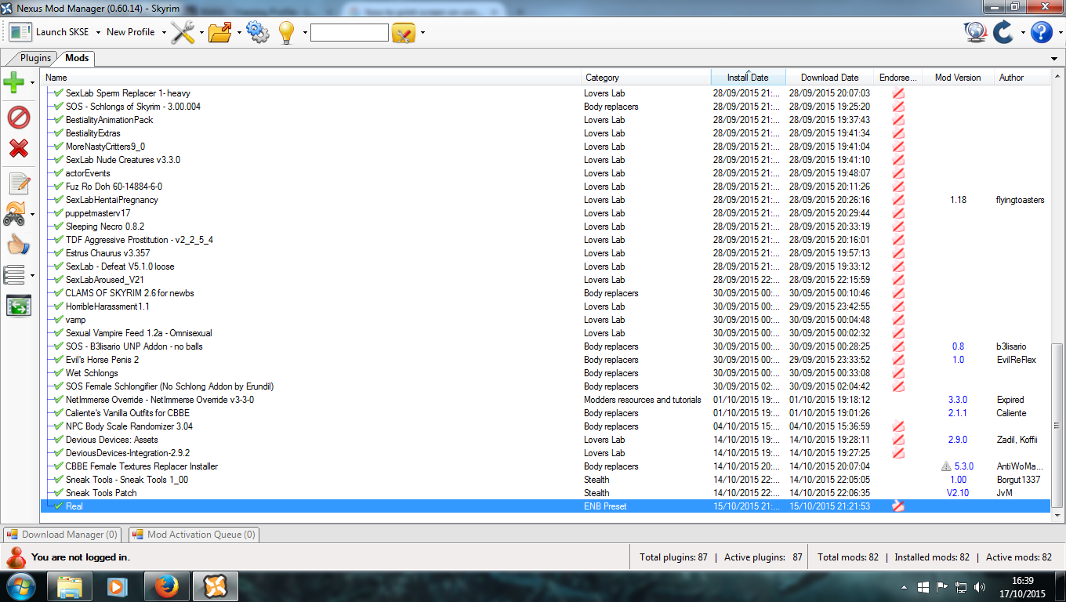The width and height of the screenshot is (1066, 602).
Task: Toggle the green check for actorEvents
Action: [x=59, y=173]
